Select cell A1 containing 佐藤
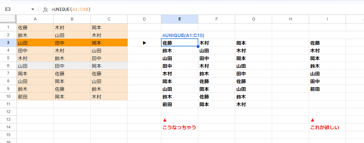The width and height of the screenshot is (364, 143). [35, 27]
